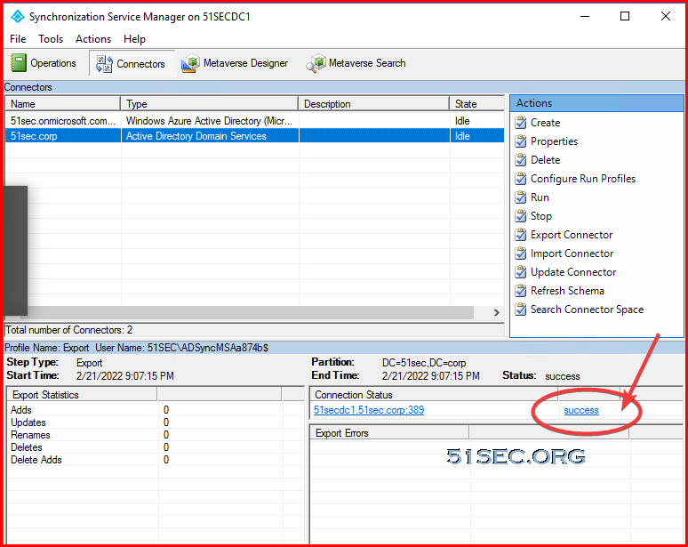Click the Connection Status column header
Screen dimensions: 688x547
click(x=434, y=395)
